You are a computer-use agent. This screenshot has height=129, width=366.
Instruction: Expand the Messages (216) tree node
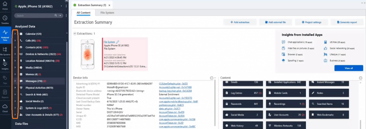point(15,81)
